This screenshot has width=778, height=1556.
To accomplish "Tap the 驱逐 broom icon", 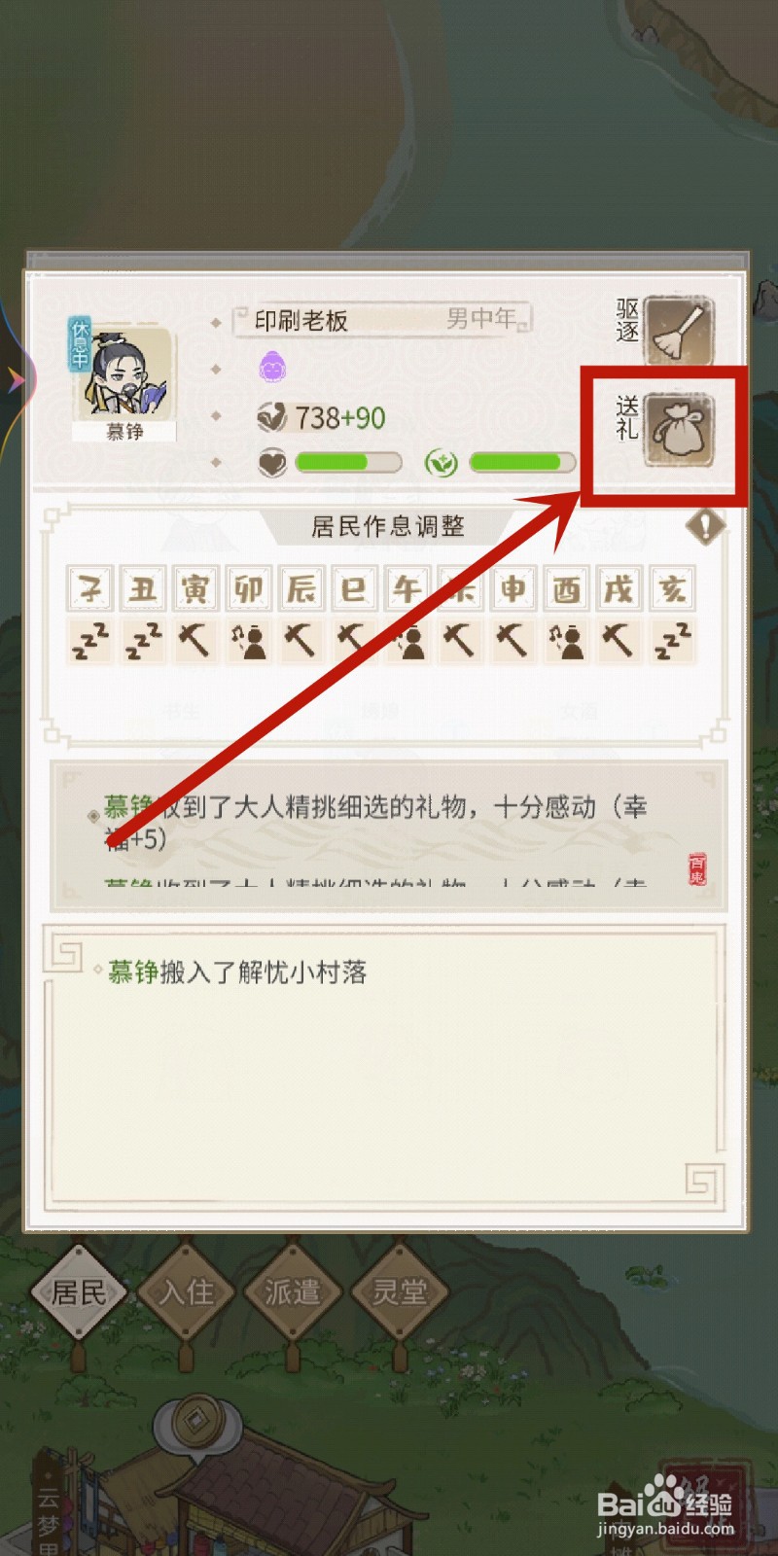I will coord(680,331).
